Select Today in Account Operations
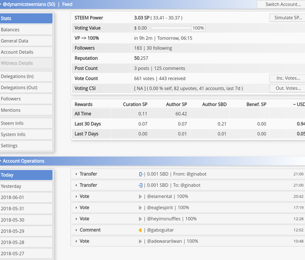Image resolution: width=305 pixels, height=260 pixels. [x=26, y=175]
